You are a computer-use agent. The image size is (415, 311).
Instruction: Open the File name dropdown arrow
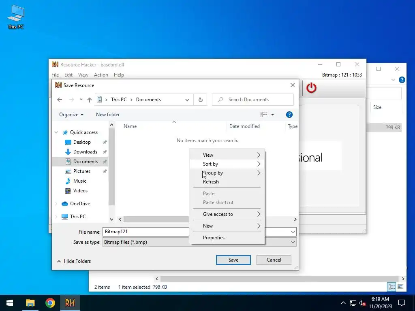coord(293,232)
